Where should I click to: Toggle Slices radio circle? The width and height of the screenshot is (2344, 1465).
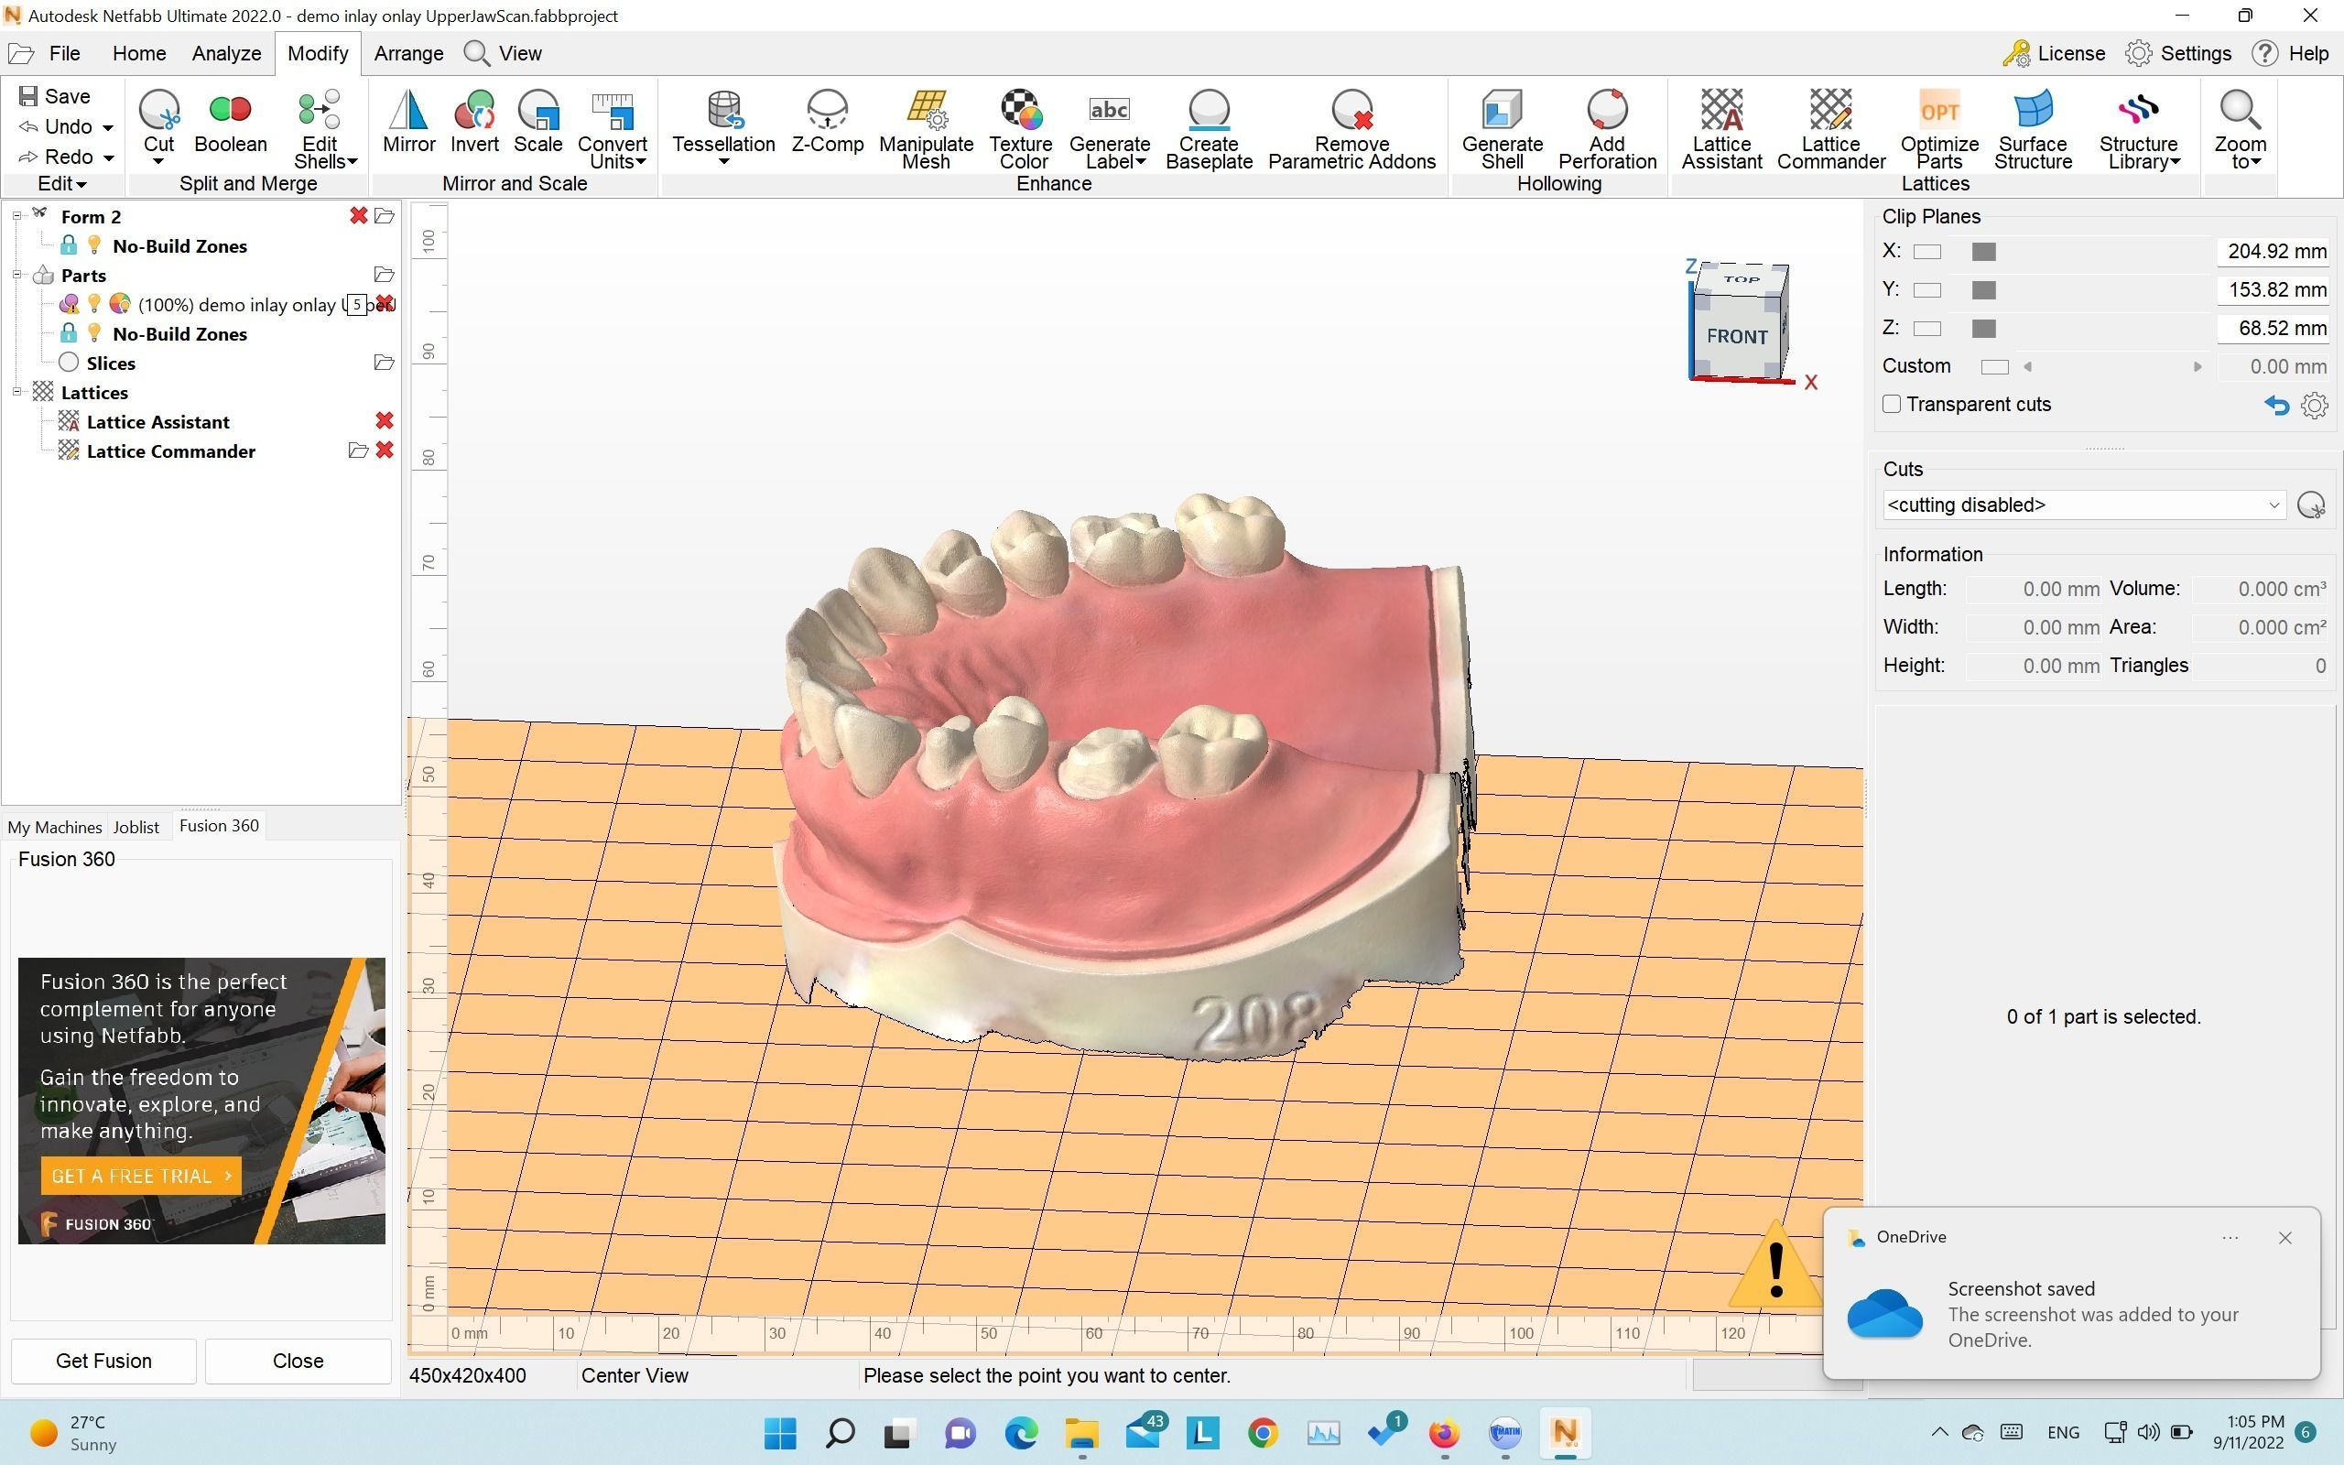69,363
